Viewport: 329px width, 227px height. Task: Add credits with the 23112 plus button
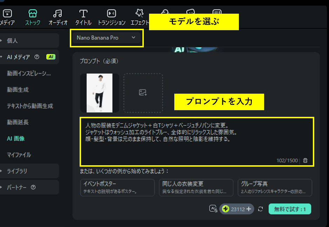tap(249, 209)
